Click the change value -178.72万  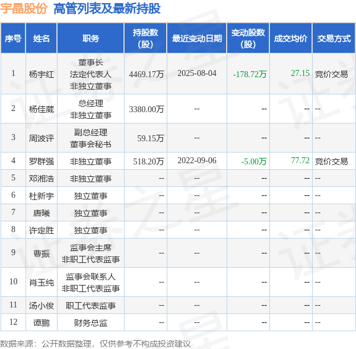click(250, 74)
